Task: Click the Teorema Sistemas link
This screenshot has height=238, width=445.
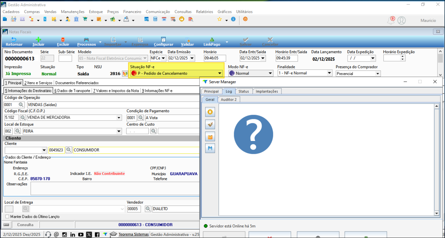Action: tap(133, 234)
